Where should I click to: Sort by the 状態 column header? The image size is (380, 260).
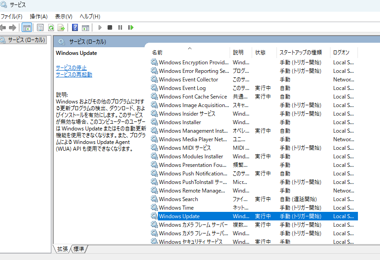264,52
